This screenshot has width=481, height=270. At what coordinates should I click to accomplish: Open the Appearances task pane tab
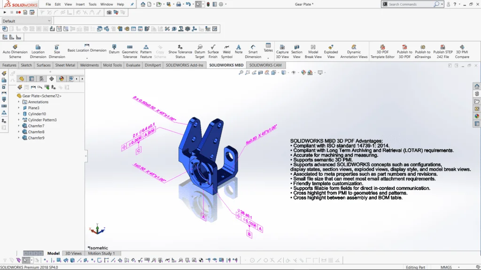point(477,116)
